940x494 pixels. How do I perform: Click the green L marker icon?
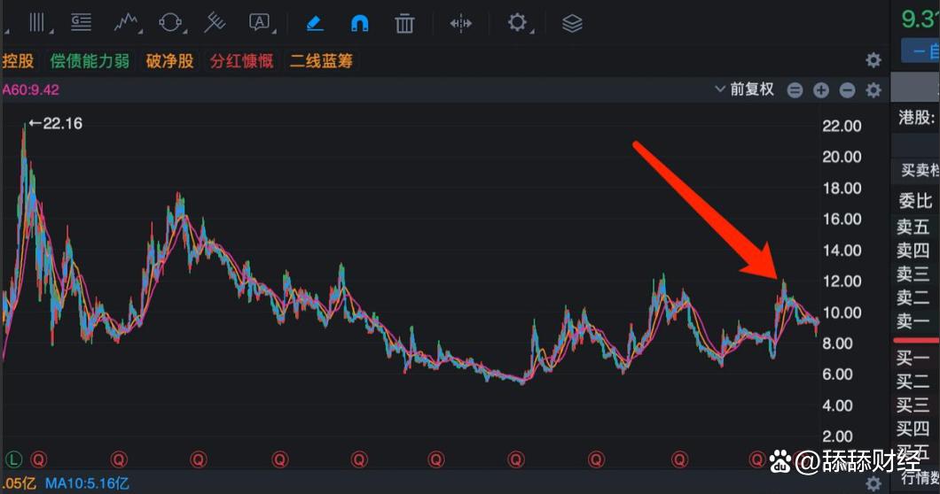(14, 459)
